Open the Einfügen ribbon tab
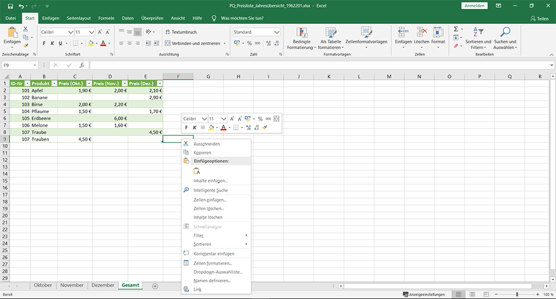This screenshot has width=556, height=299. click(51, 18)
